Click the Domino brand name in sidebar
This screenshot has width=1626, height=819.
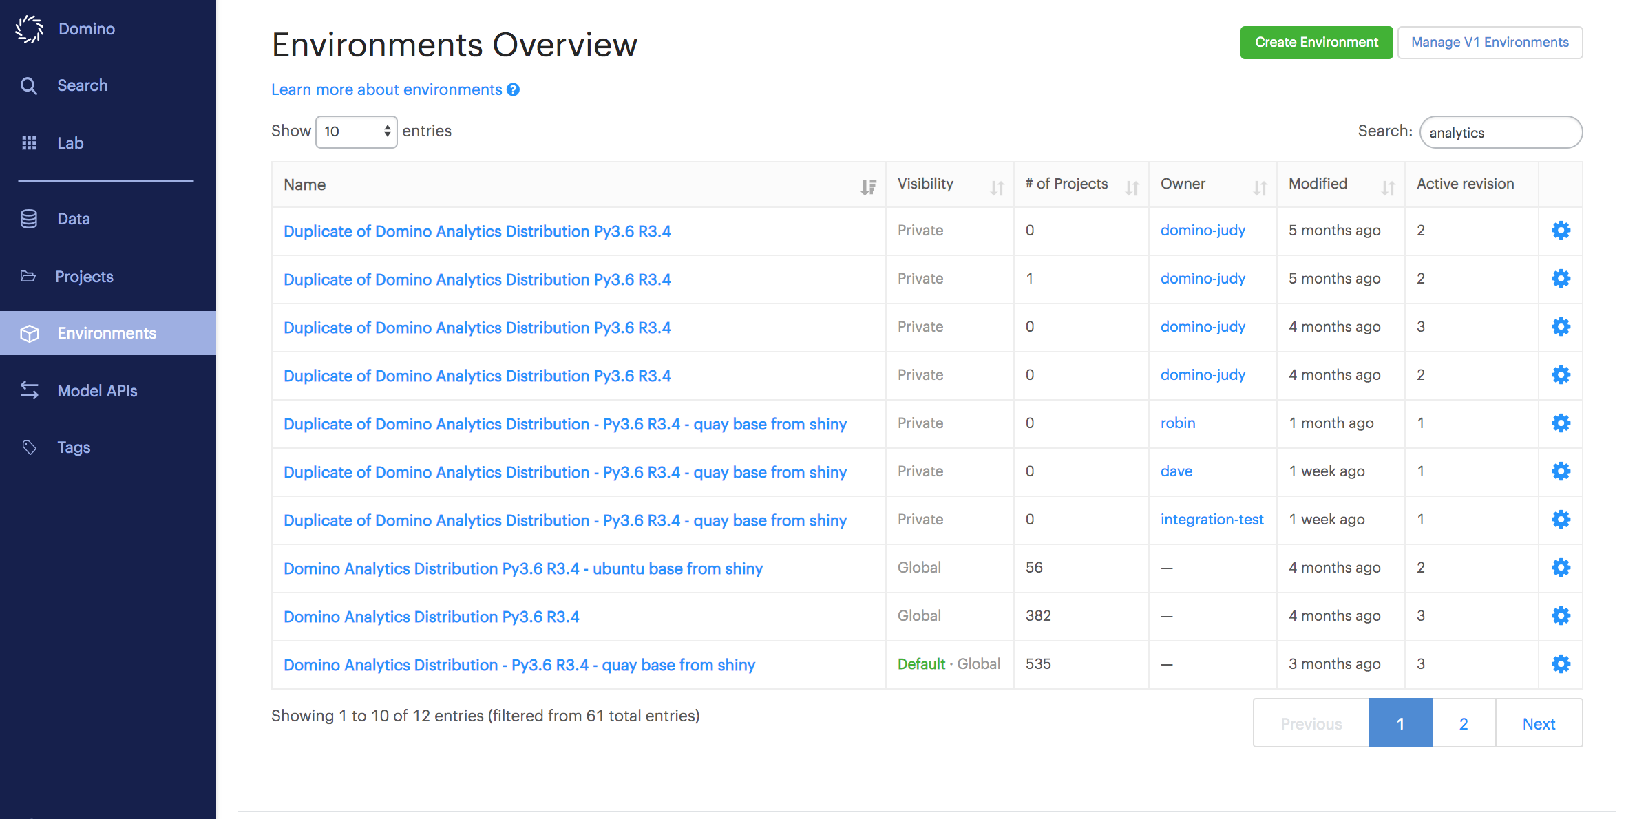tap(87, 29)
